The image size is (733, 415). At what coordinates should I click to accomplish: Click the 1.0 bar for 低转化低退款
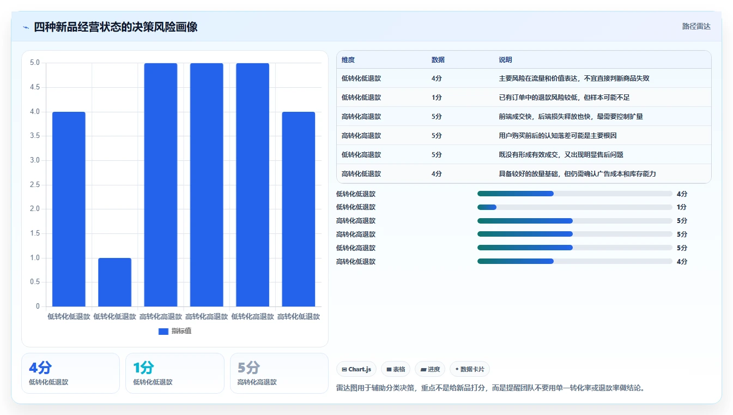pyautogui.click(x=114, y=282)
